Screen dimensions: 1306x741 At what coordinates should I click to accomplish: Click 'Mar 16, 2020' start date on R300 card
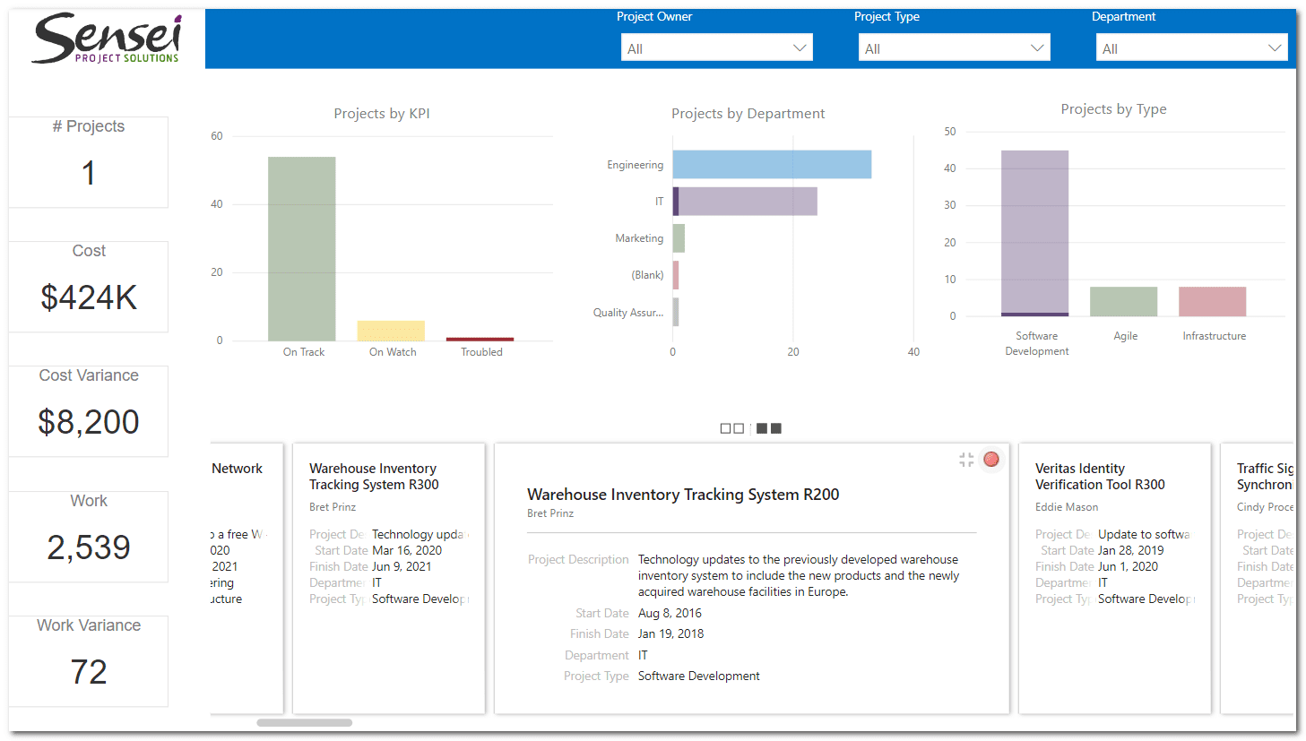[407, 551]
